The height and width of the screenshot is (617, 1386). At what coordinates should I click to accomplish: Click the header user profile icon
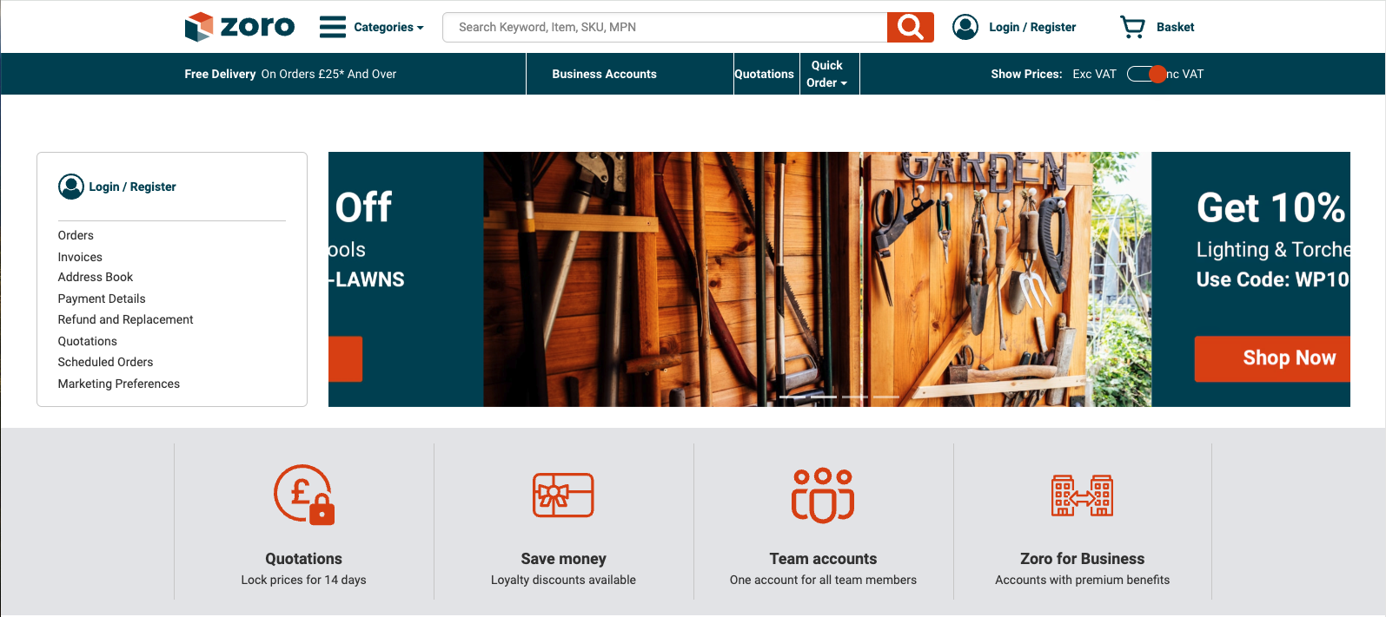965,27
